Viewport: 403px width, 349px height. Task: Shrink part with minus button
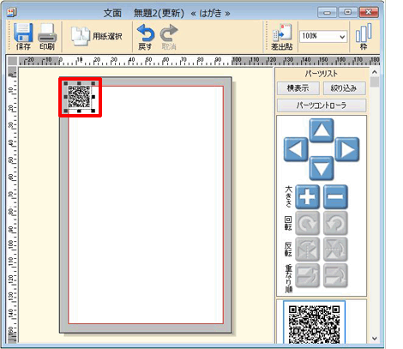335,196
